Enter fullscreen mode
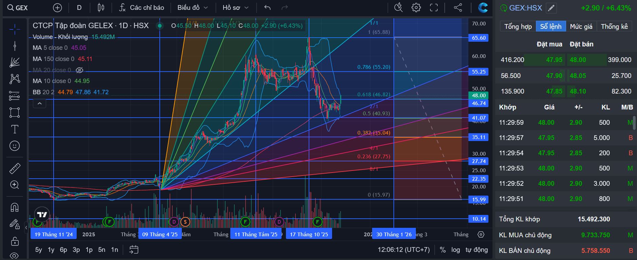The image size is (637, 260). (x=434, y=7)
